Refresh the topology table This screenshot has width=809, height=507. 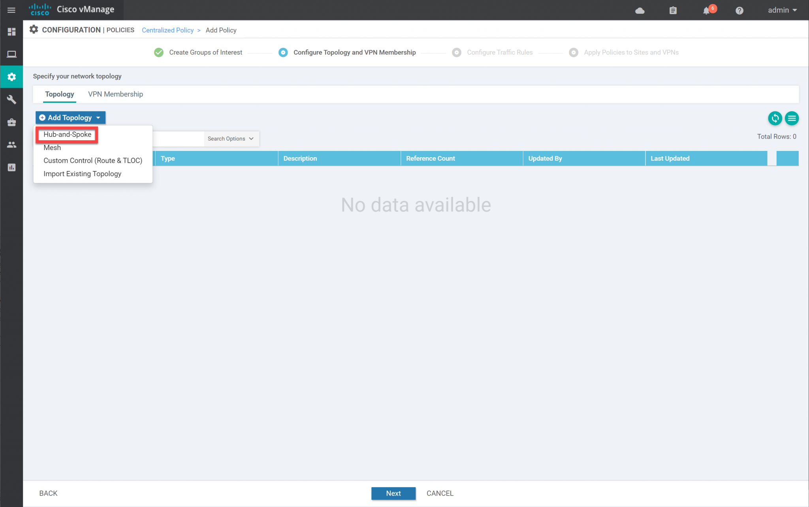775,118
